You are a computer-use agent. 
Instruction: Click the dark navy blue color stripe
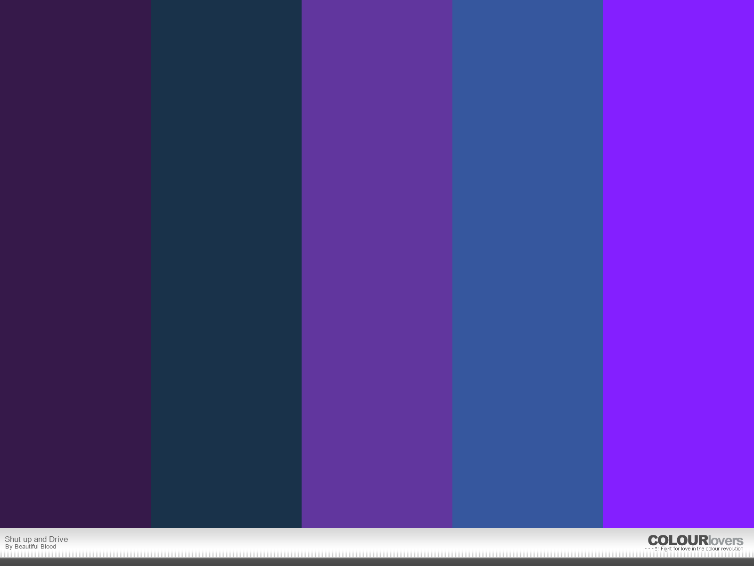[x=226, y=264]
